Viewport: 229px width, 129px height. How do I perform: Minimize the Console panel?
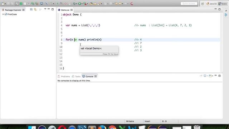pos(215,76)
